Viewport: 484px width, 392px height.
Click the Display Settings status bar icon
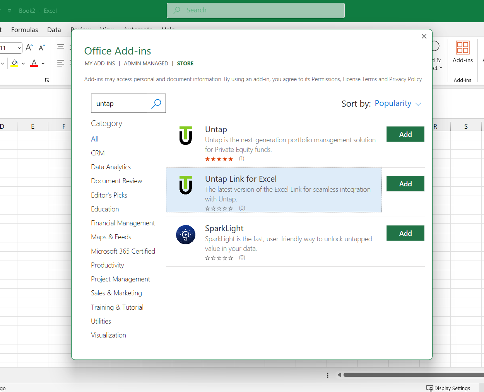pyautogui.click(x=429, y=388)
